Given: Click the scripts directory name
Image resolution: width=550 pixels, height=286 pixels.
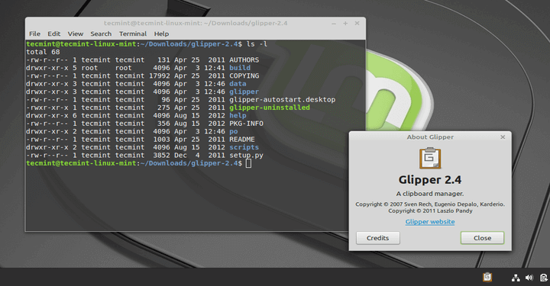Looking at the screenshot, I should [x=244, y=147].
